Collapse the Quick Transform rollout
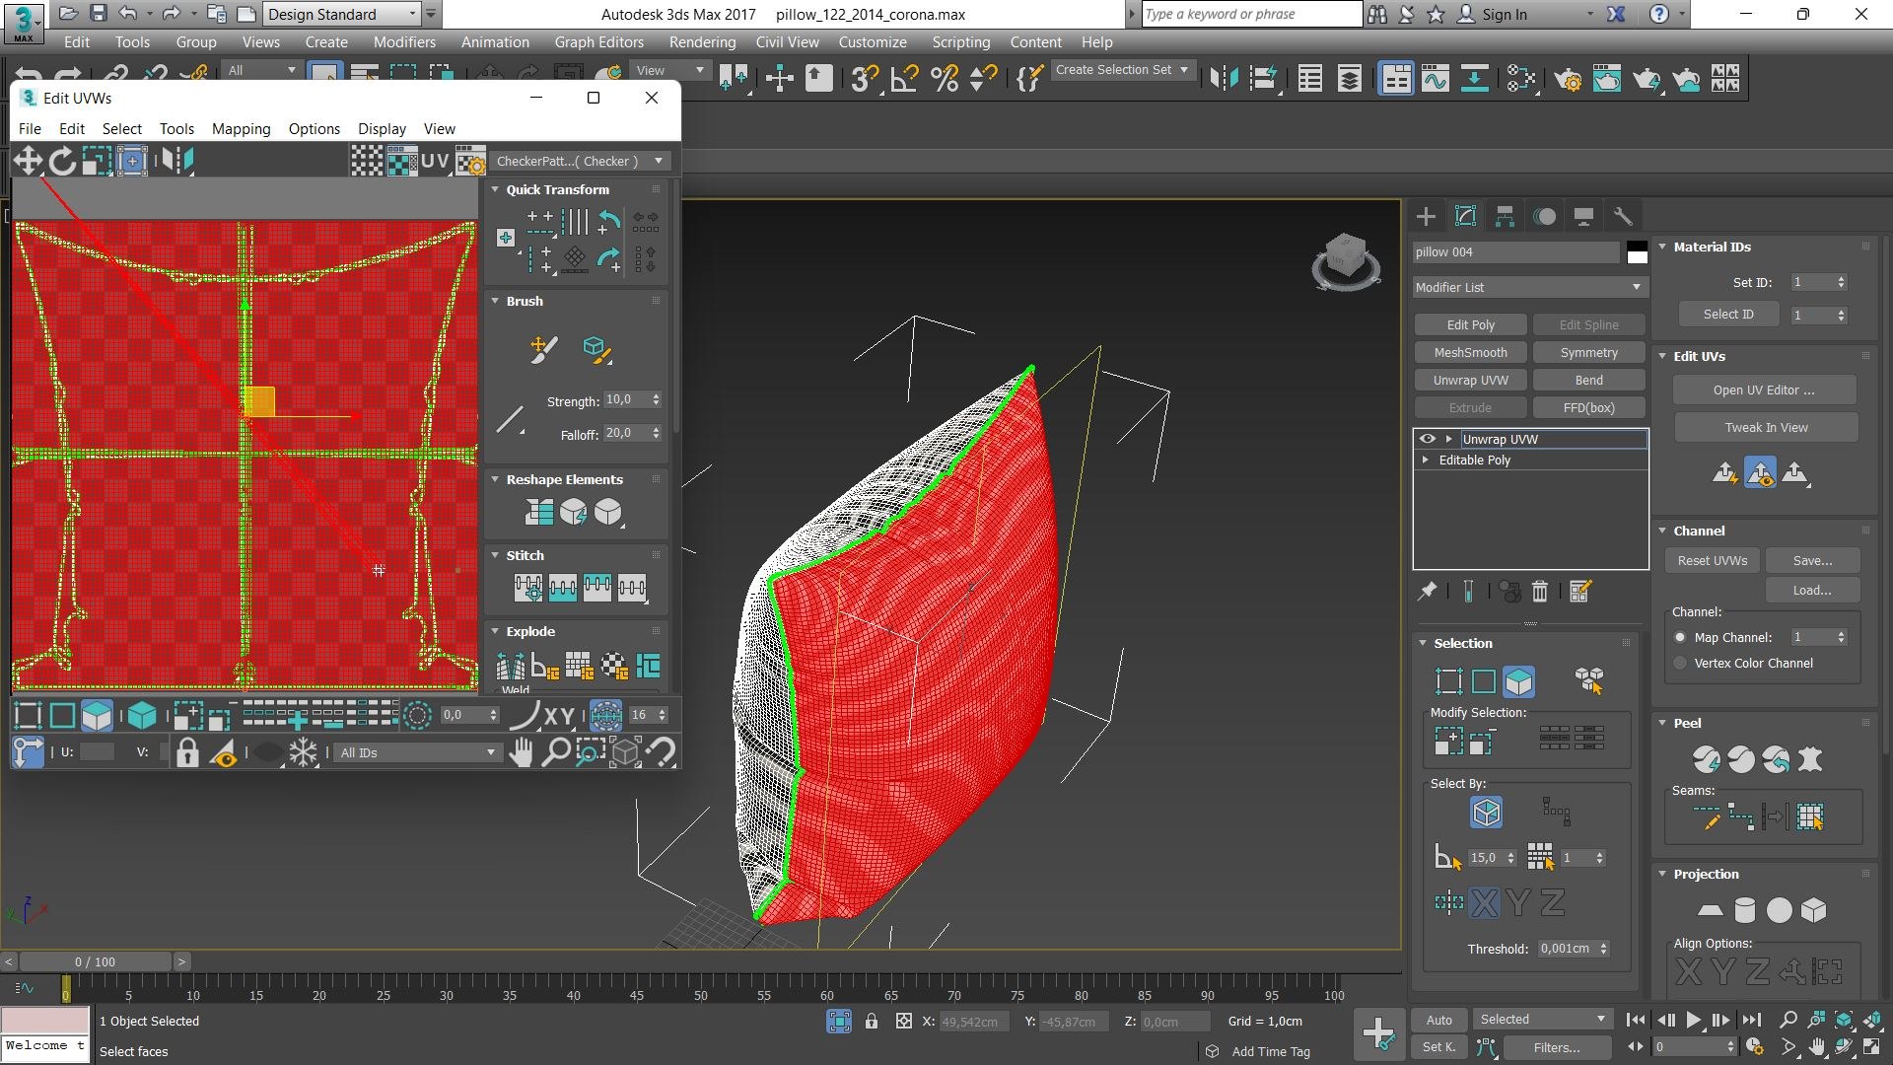Image resolution: width=1893 pixels, height=1065 pixels. click(x=557, y=189)
